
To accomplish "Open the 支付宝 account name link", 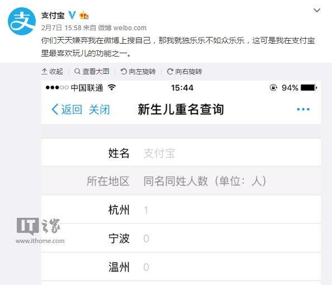I will point(53,15).
